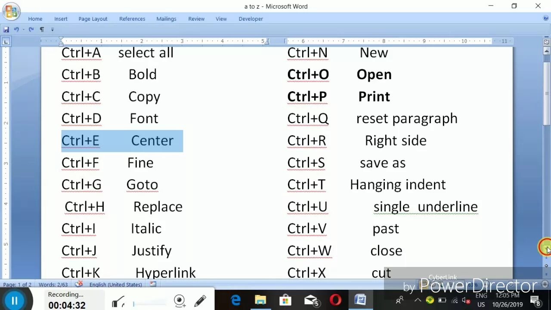Image resolution: width=551 pixels, height=310 pixels.
Task: Click the word 'Replace'
Action: (158, 207)
